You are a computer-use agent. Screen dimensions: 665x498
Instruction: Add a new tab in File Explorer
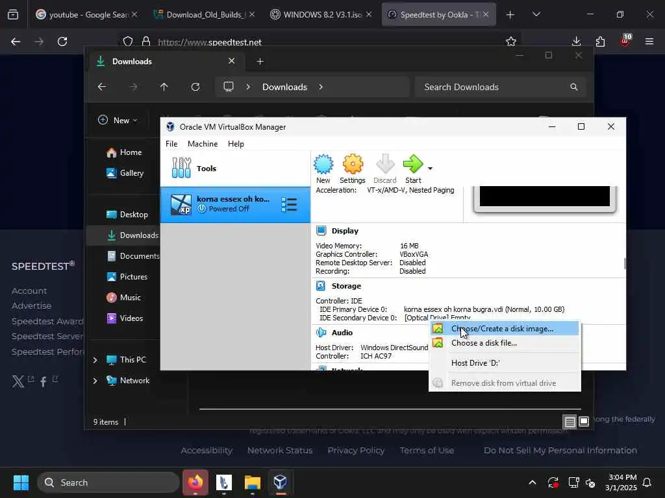[260, 62]
